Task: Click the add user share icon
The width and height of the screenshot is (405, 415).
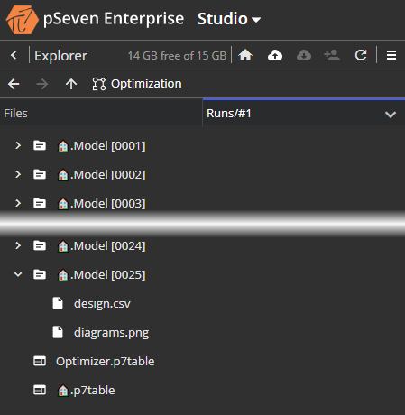Action: tap(332, 55)
